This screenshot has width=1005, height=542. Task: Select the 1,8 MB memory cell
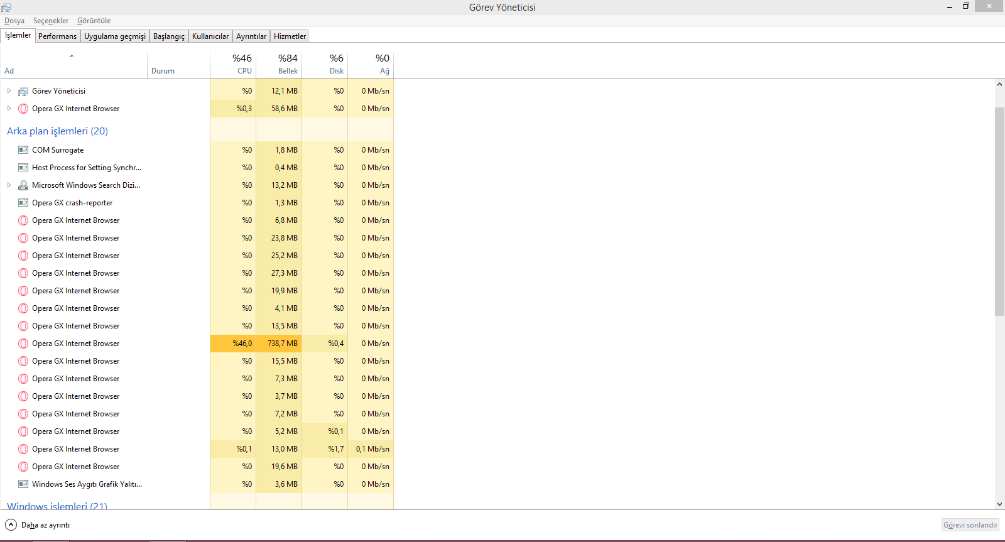click(279, 150)
